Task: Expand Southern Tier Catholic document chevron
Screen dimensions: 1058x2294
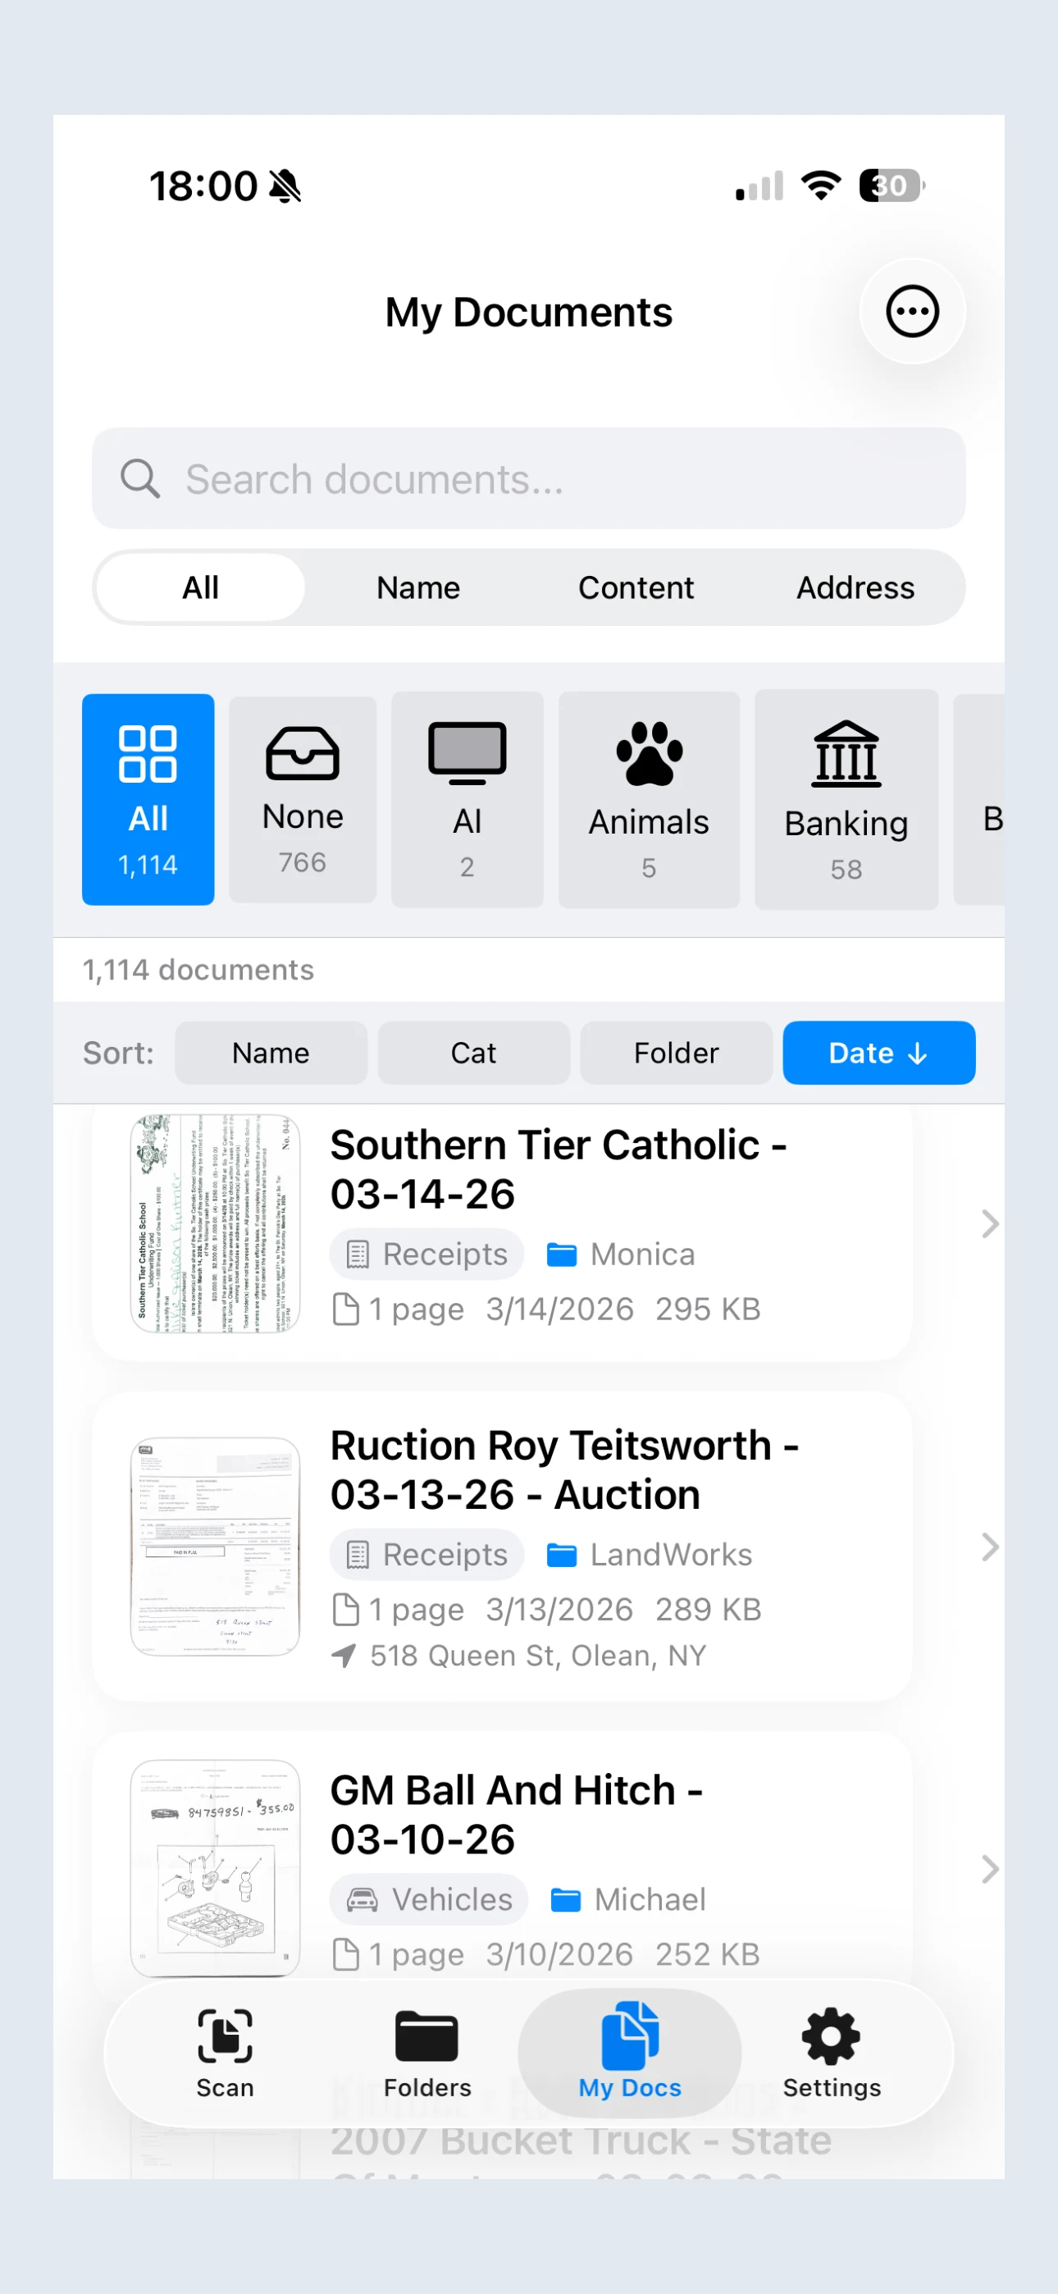Action: (989, 1223)
